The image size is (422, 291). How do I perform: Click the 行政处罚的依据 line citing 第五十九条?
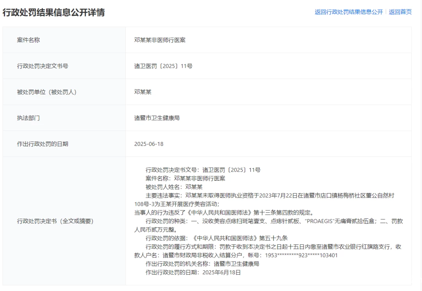point(216,238)
